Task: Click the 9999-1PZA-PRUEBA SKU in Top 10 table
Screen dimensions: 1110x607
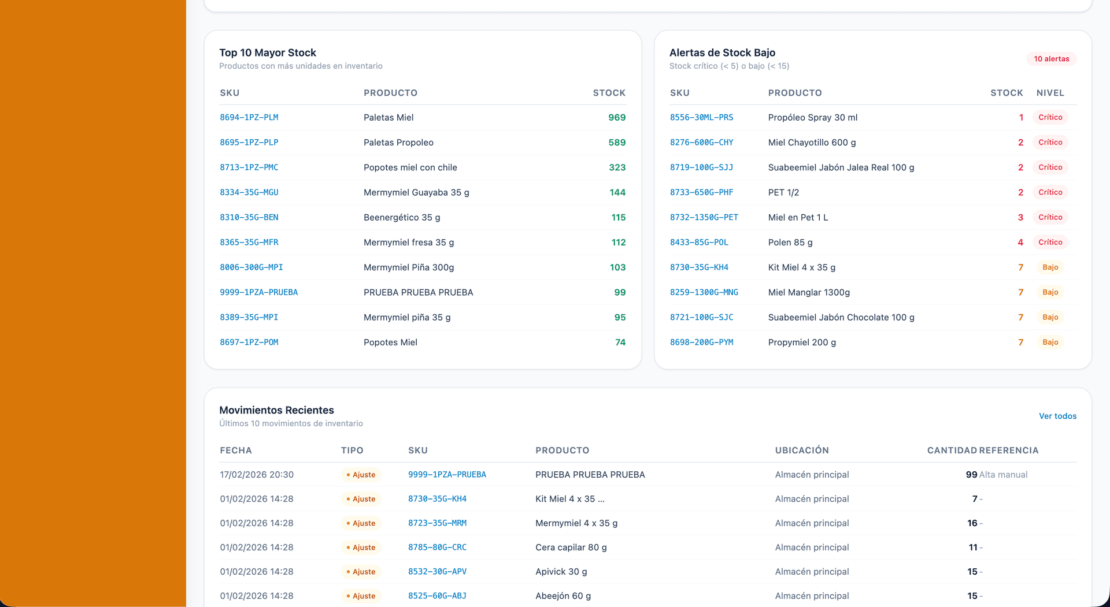Action: click(x=258, y=292)
